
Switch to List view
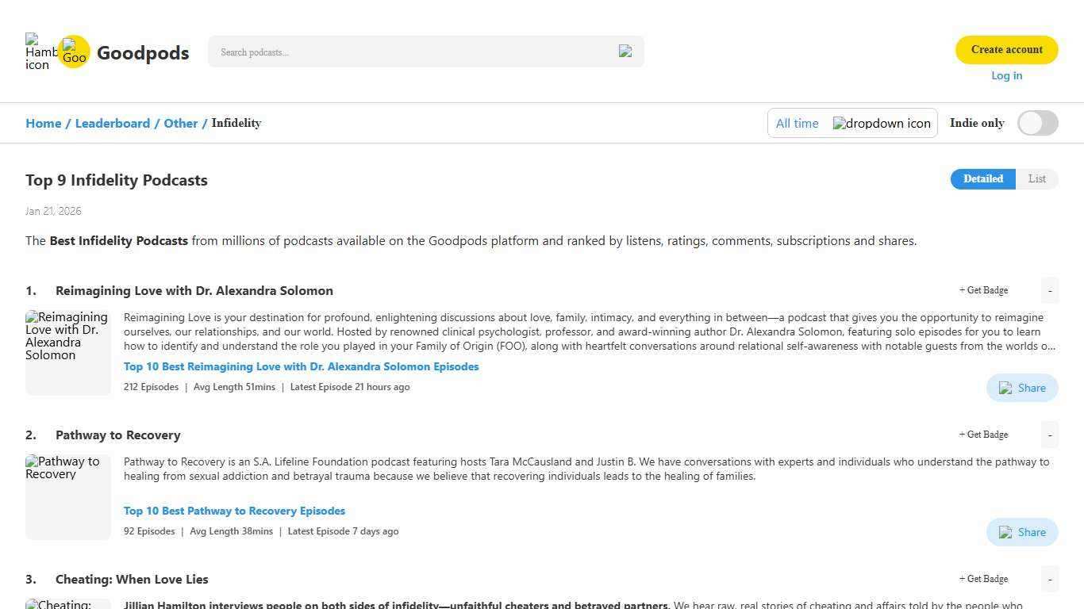coord(1036,179)
